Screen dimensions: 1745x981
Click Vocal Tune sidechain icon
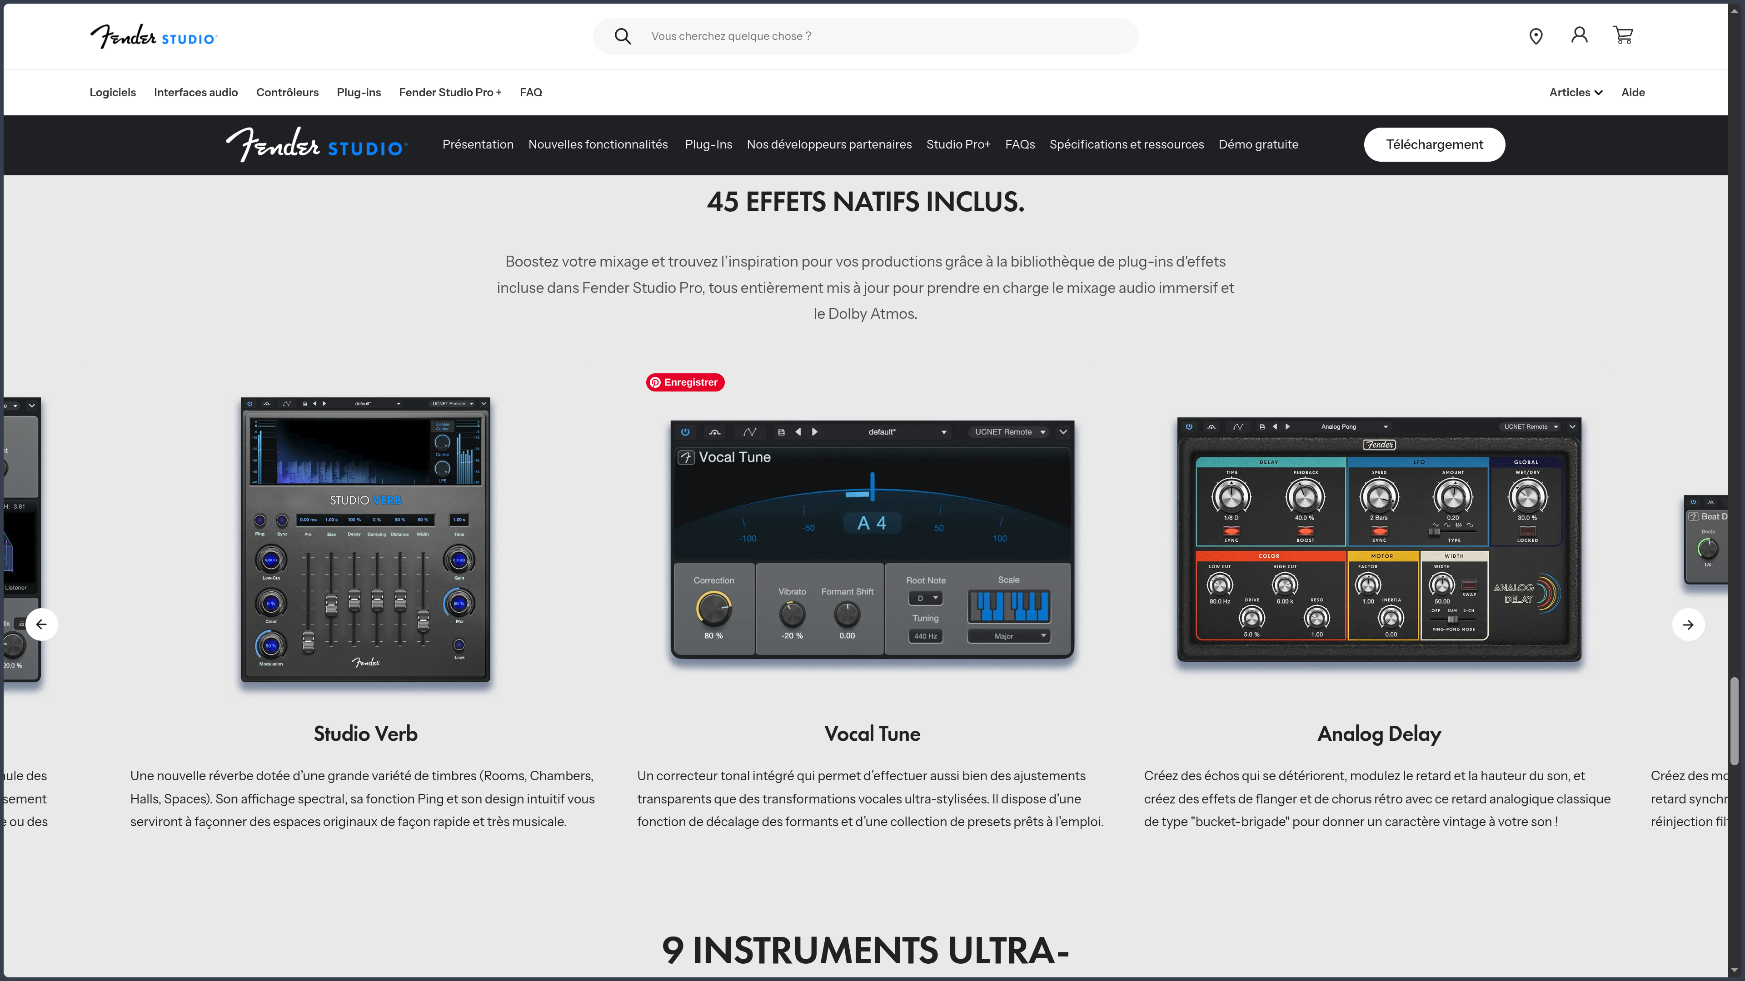715,432
